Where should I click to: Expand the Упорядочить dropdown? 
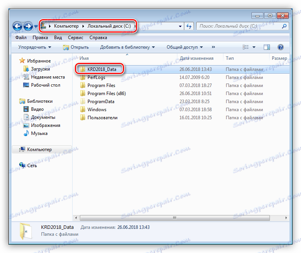35,47
